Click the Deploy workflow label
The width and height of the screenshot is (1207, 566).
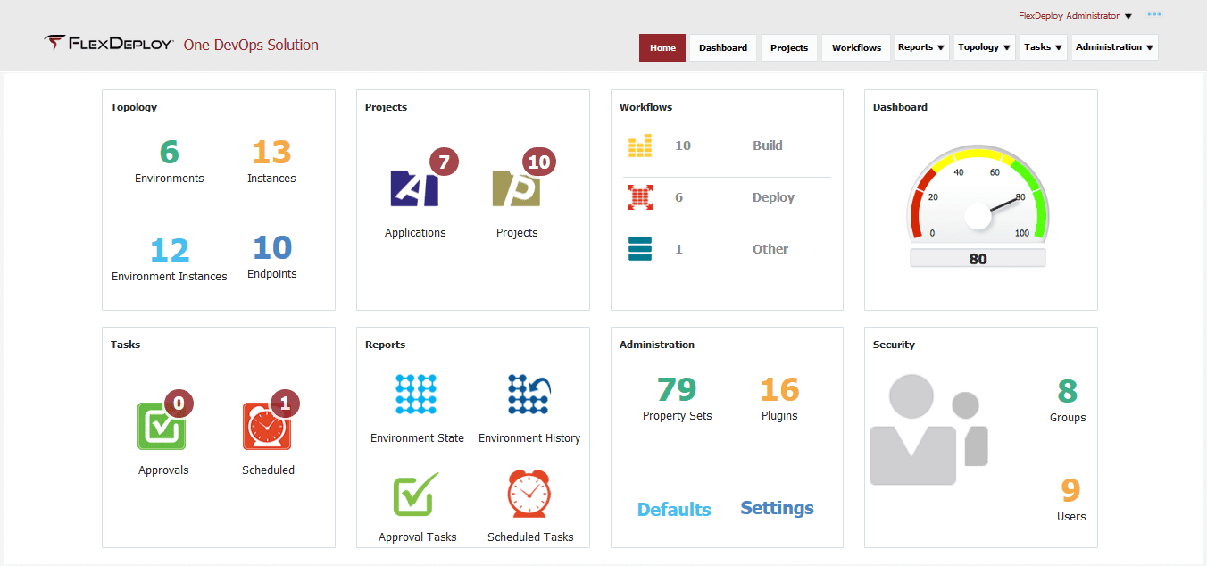[x=773, y=197]
